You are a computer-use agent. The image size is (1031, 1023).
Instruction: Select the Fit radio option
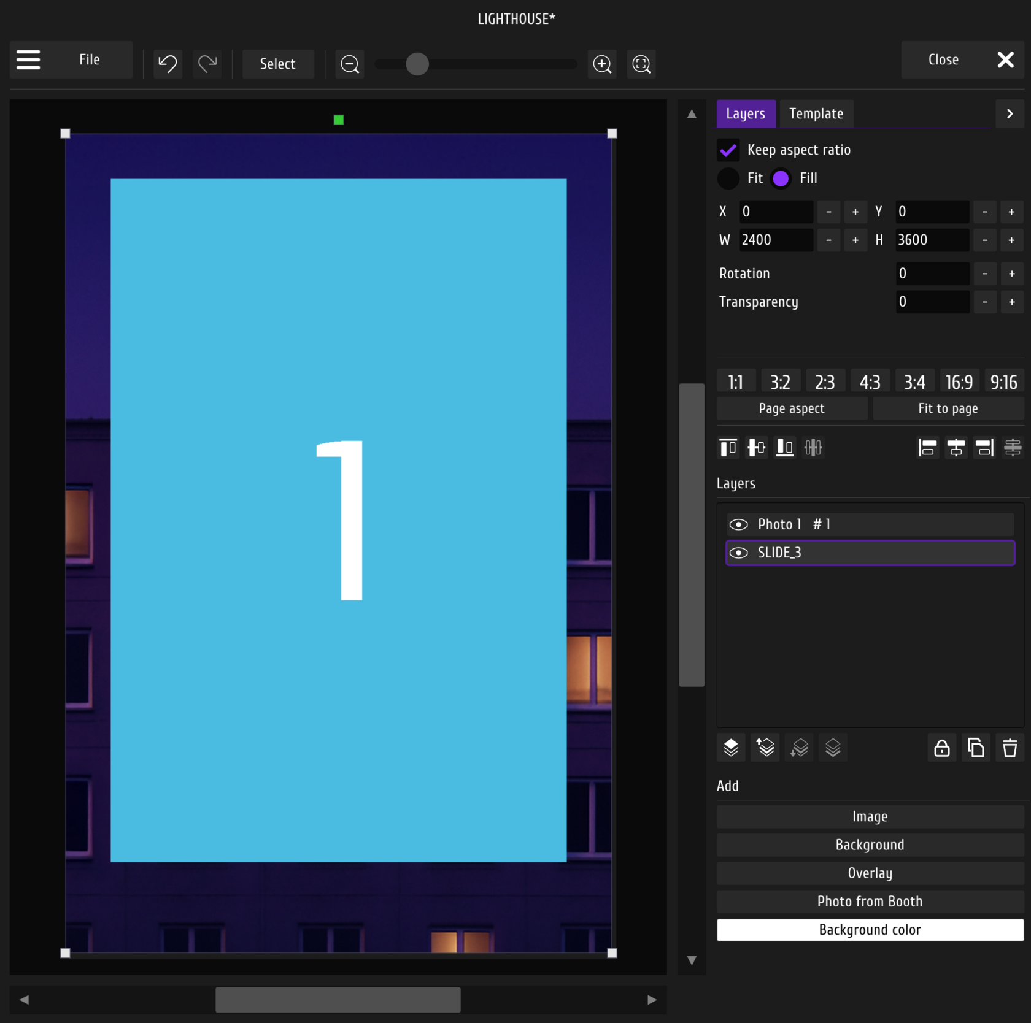pyautogui.click(x=728, y=178)
